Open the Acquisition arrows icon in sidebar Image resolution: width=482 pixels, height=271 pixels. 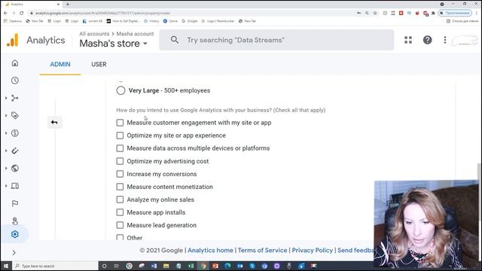pyautogui.click(x=15, y=98)
